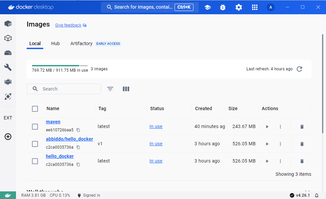Click In use status for maven
The image size is (326, 199).
click(x=156, y=126)
